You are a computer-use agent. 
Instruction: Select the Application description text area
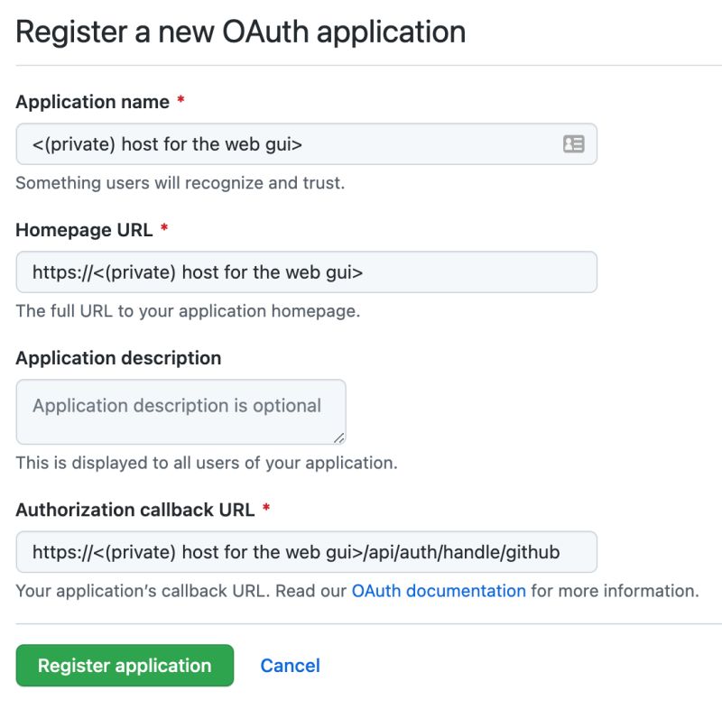coord(180,411)
